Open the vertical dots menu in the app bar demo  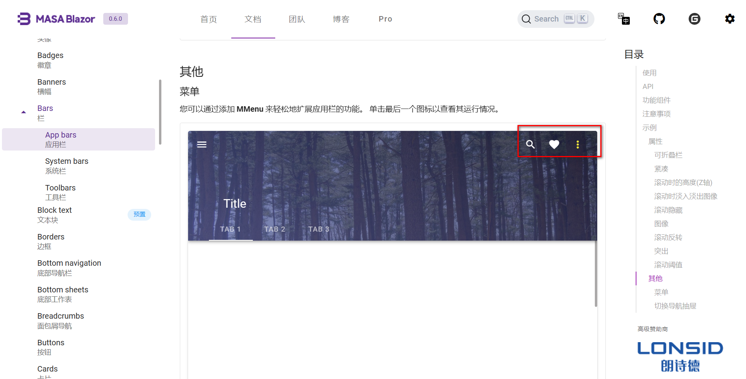coord(578,144)
